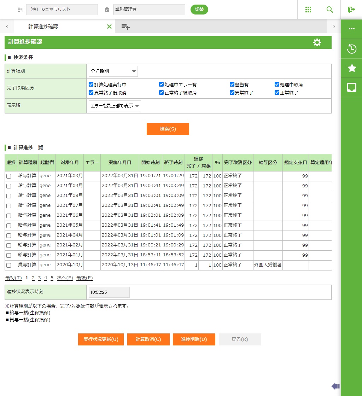Open the three-dot more menu in sidebar
Screen dimensions: 362x396
[x=351, y=29]
